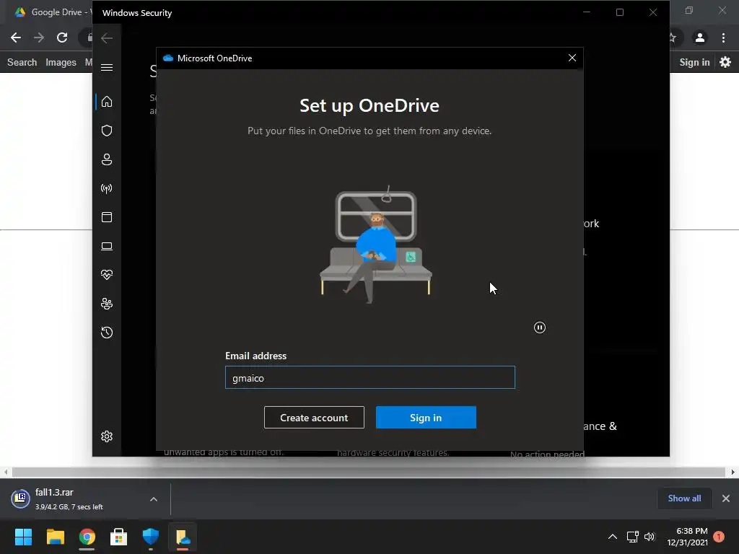Viewport: 739px width, 554px height.
Task: Open Account protection person icon
Action: click(107, 159)
